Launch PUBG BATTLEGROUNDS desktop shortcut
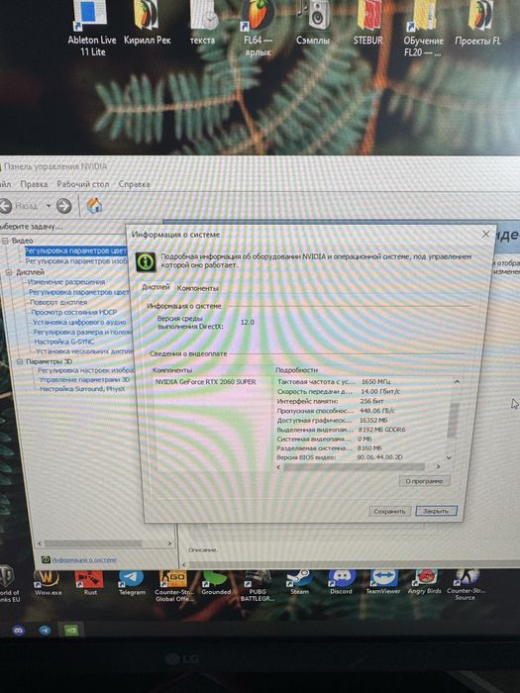Image resolution: width=520 pixels, height=693 pixels. point(258,586)
